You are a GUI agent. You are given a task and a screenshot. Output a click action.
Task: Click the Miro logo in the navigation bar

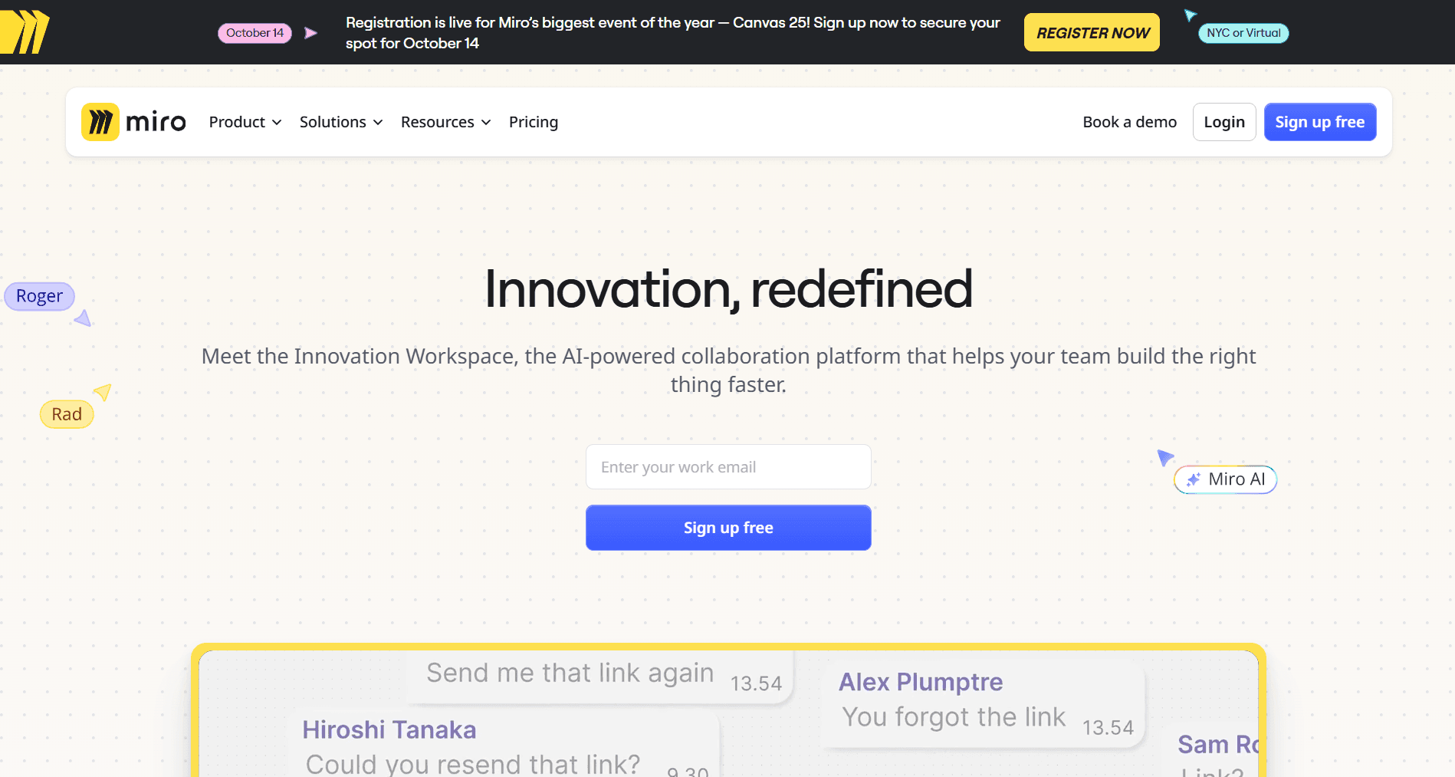(133, 121)
